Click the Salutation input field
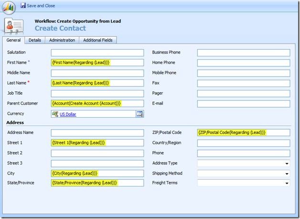The width and height of the screenshot is (300, 219). click(x=97, y=53)
